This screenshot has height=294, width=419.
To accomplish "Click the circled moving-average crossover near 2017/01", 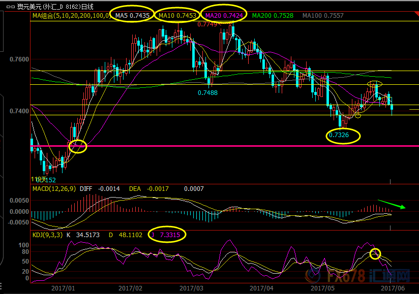I will pos(77,146).
